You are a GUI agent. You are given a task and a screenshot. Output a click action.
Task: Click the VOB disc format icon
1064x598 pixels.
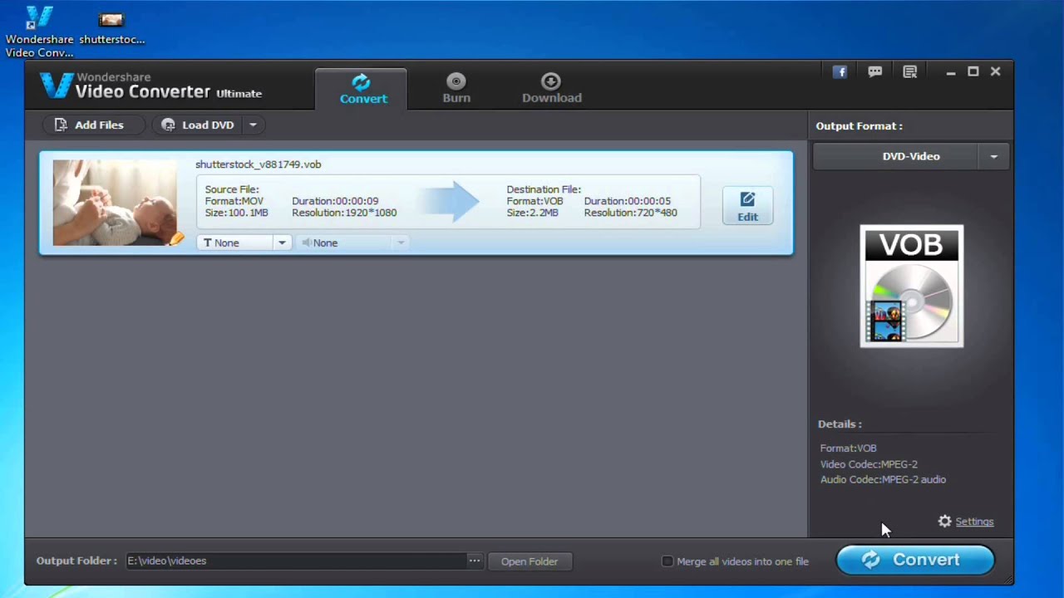pos(912,286)
